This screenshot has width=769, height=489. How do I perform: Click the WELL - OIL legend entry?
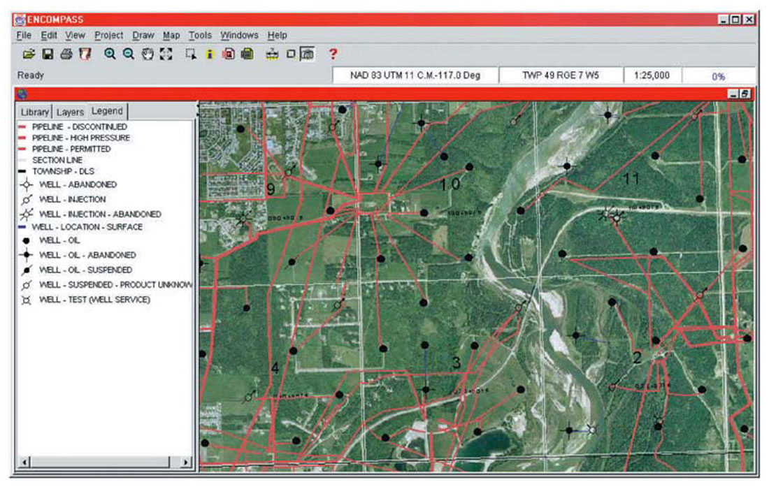point(50,240)
